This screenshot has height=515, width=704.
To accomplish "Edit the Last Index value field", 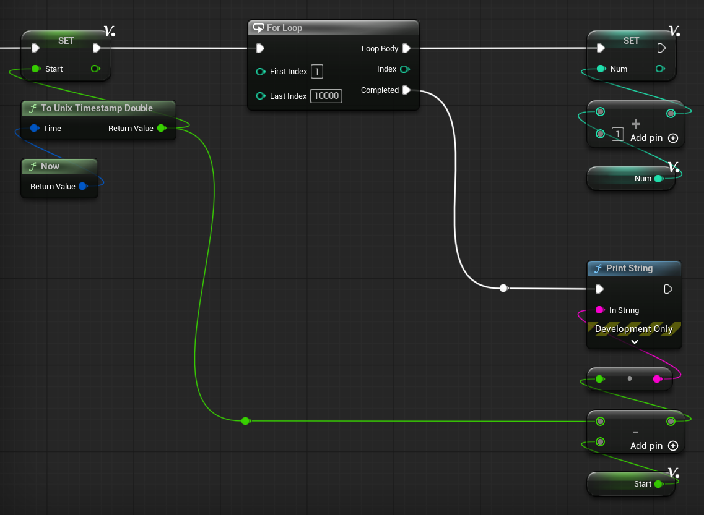I will pyautogui.click(x=326, y=96).
